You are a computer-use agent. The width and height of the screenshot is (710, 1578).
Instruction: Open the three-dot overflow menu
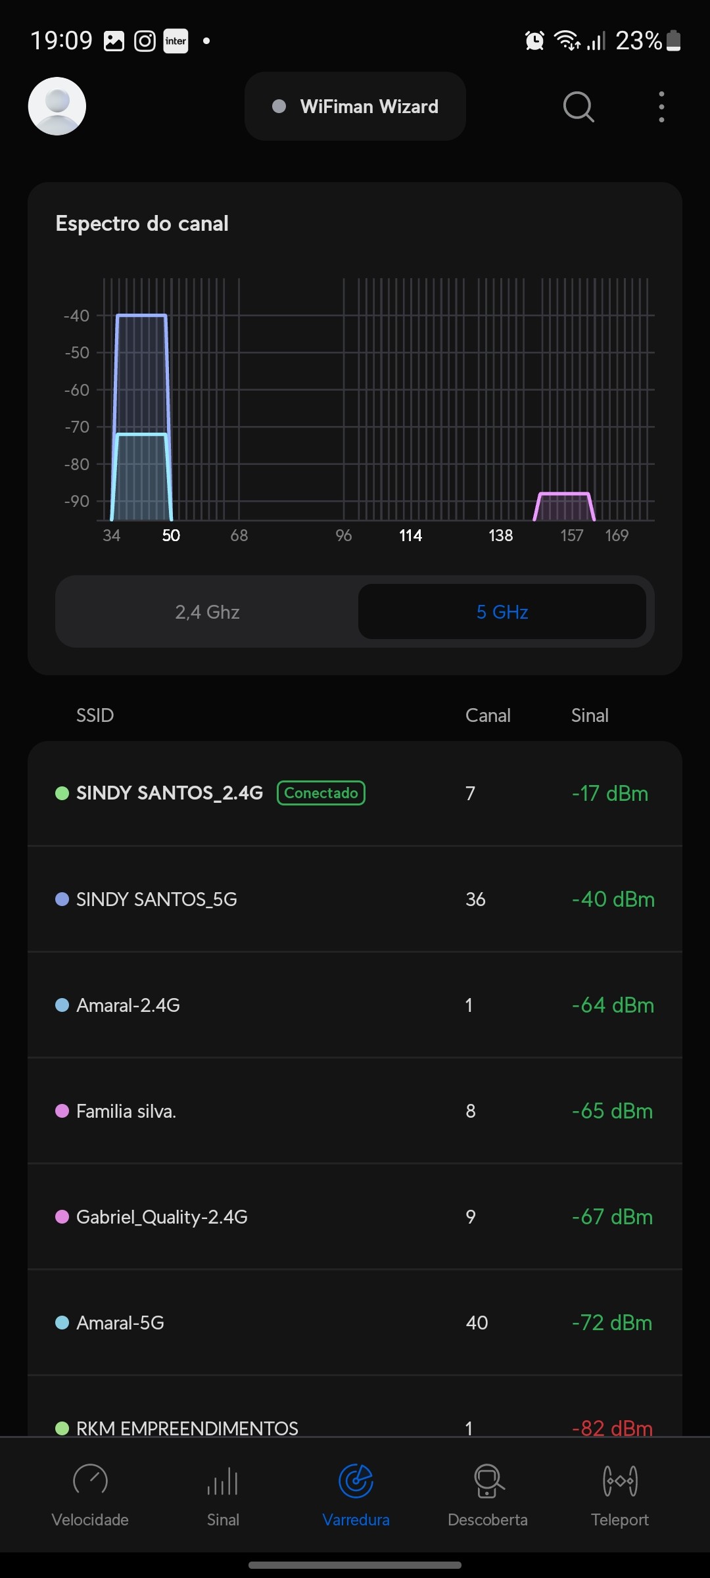(x=661, y=107)
